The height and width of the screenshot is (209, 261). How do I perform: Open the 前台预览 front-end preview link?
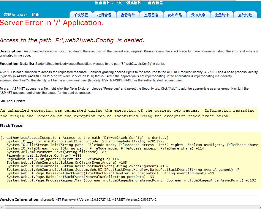click(155, 3)
